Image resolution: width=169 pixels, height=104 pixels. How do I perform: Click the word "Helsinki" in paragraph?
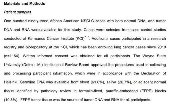(x=11, y=82)
